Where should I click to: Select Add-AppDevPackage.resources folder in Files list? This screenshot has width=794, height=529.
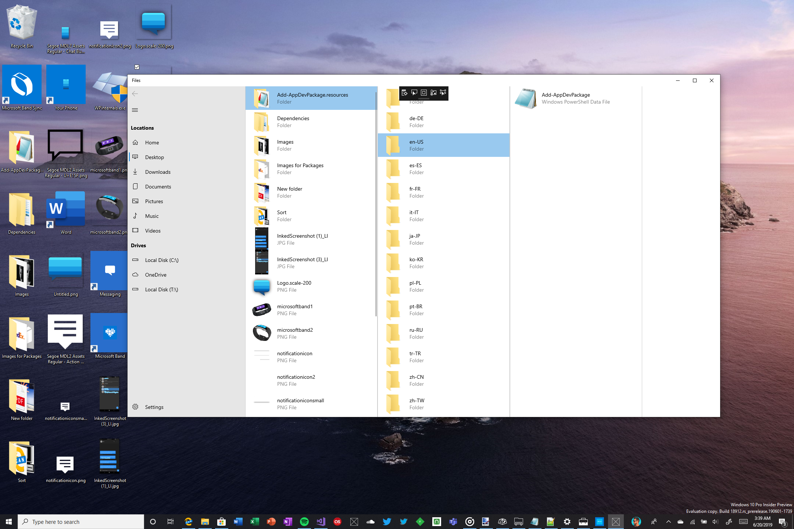[311, 98]
